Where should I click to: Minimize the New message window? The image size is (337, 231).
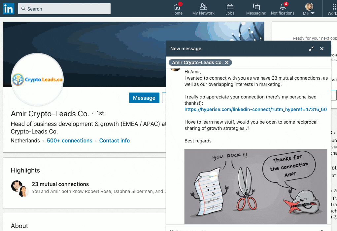point(311,49)
